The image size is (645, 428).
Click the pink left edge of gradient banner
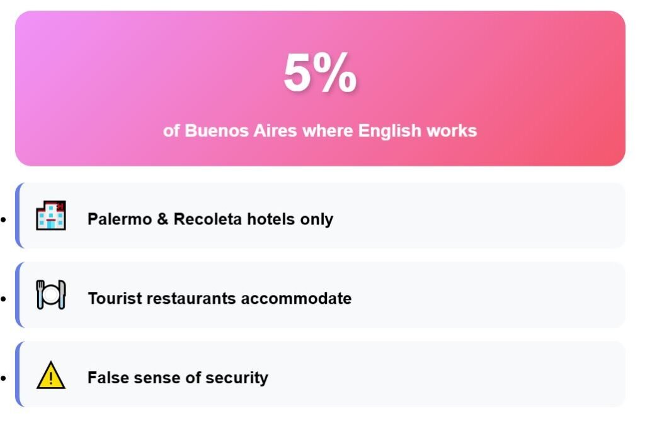[25, 88]
